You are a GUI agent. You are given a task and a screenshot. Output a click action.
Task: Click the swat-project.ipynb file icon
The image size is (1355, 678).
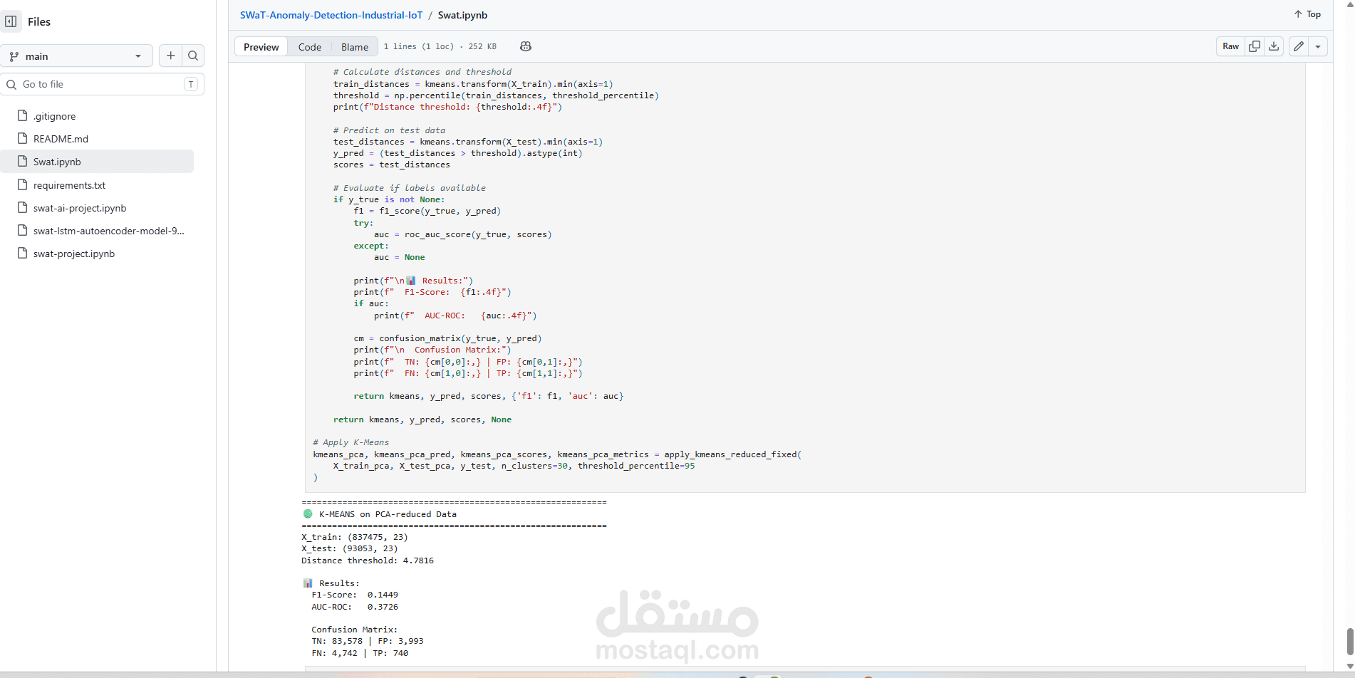22,253
